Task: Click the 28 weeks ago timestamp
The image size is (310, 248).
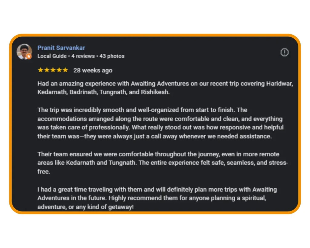Action: 92,70
